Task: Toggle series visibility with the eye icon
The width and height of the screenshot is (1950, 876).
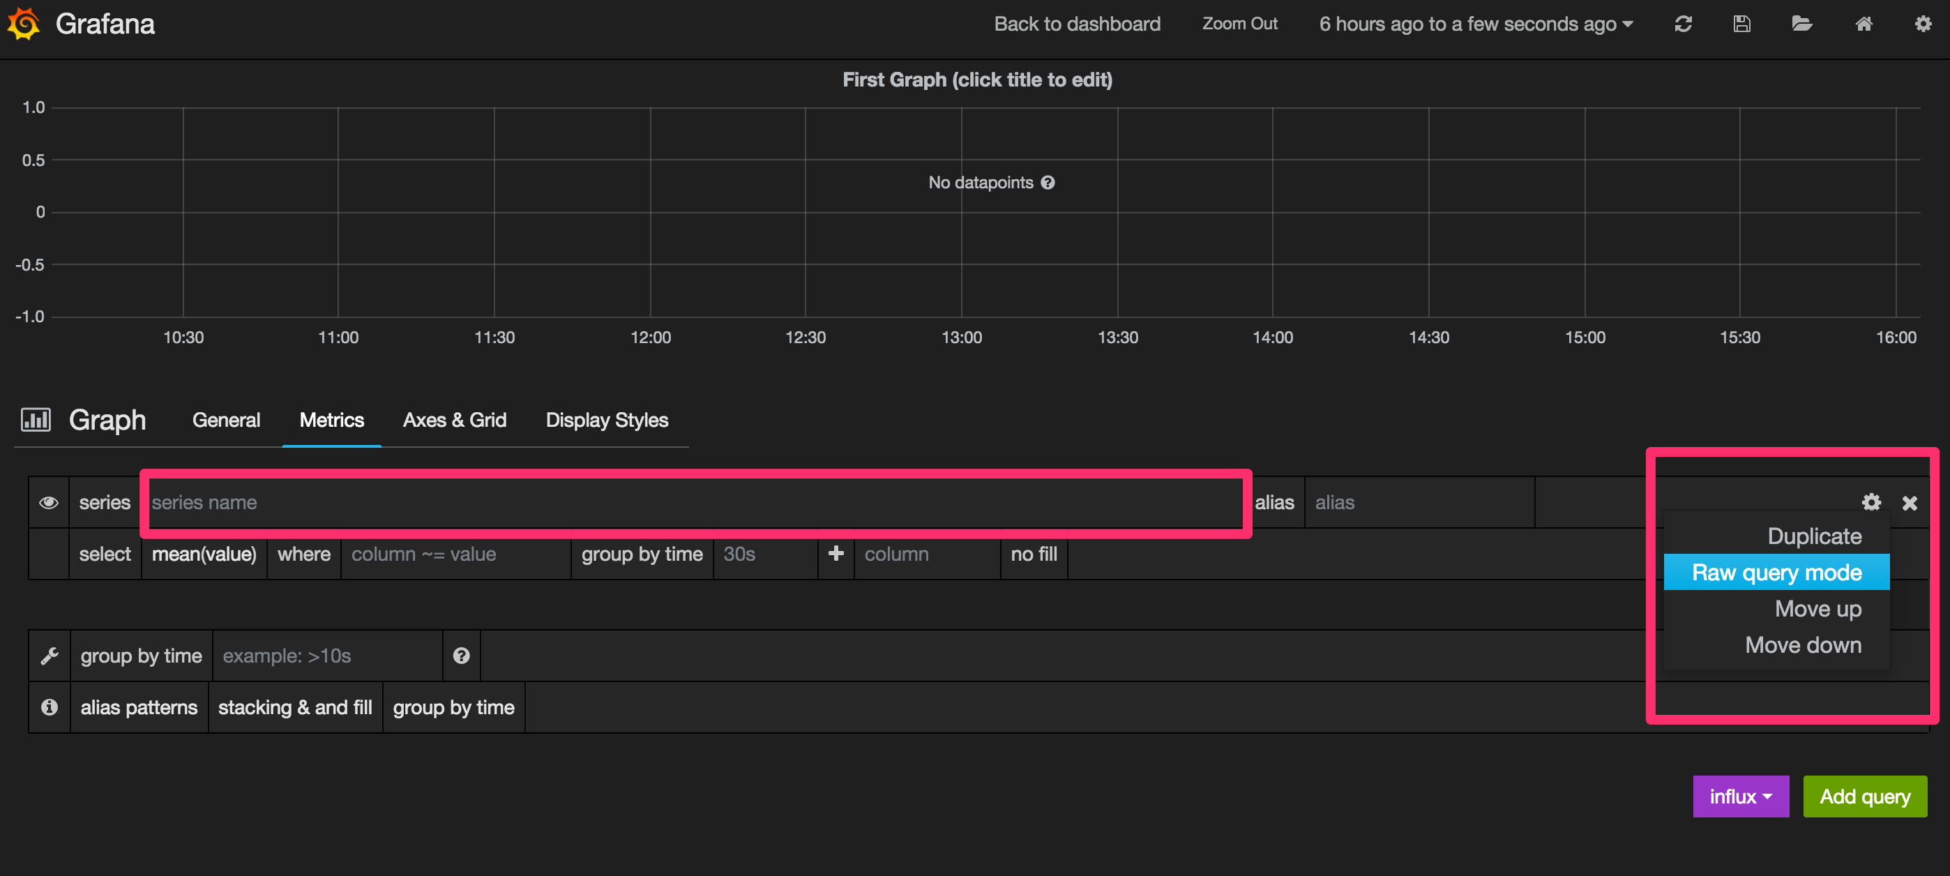Action: click(48, 502)
